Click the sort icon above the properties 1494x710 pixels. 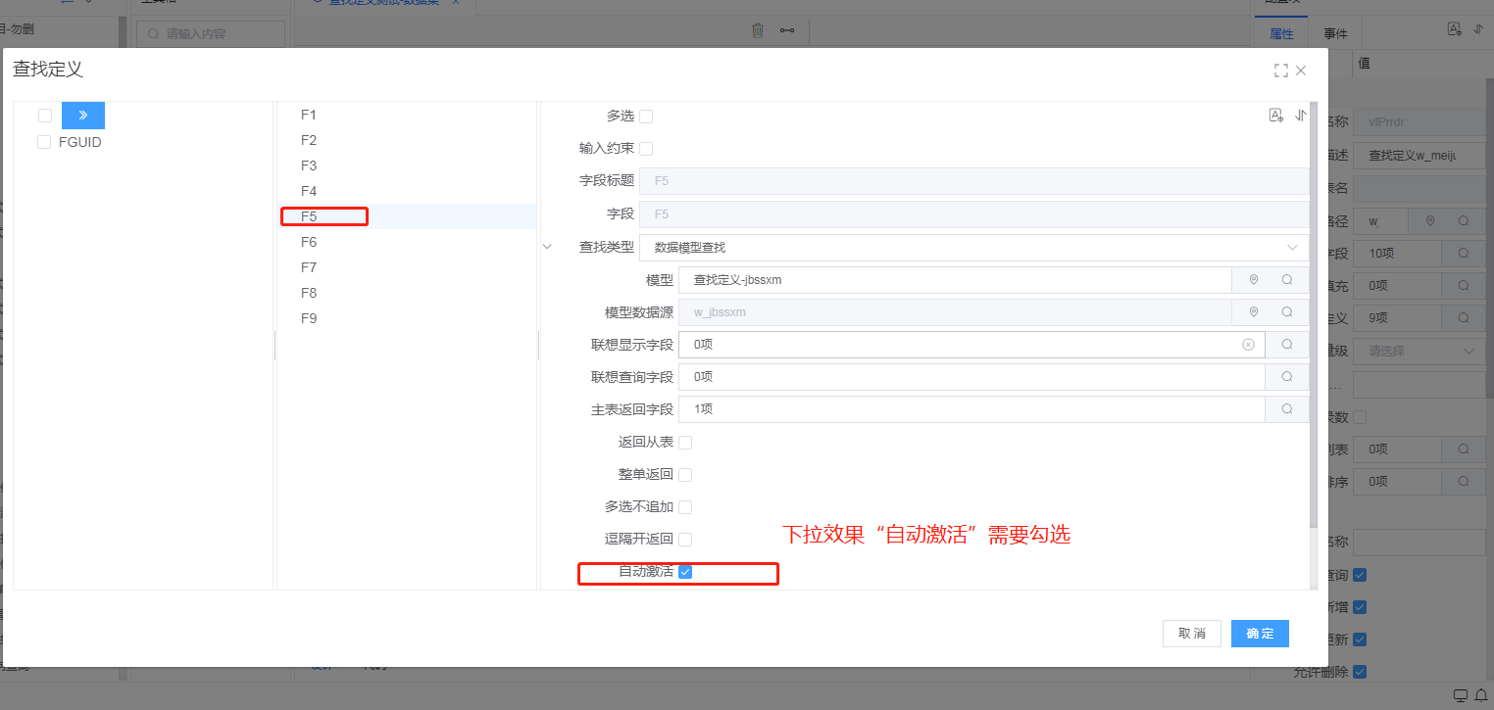click(x=1301, y=116)
